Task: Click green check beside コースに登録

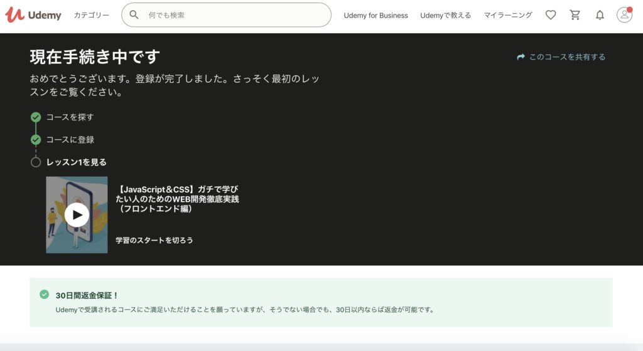Action: click(x=36, y=140)
